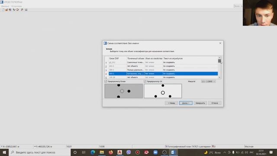
Task: Toggle the 'Предпросмотр блока' checkbox
Action: pos(106,81)
